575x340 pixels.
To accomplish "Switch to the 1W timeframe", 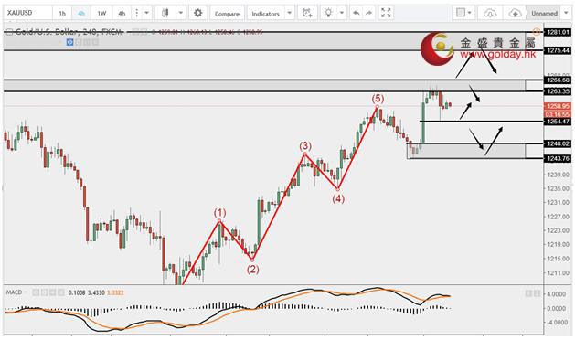I will [101, 13].
